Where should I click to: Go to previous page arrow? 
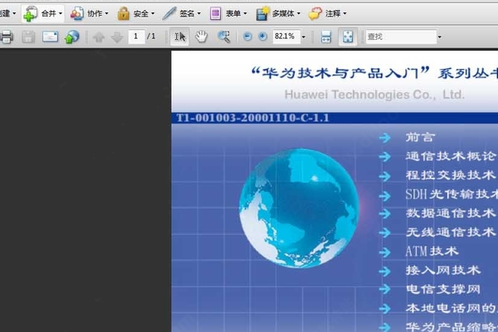coord(99,37)
